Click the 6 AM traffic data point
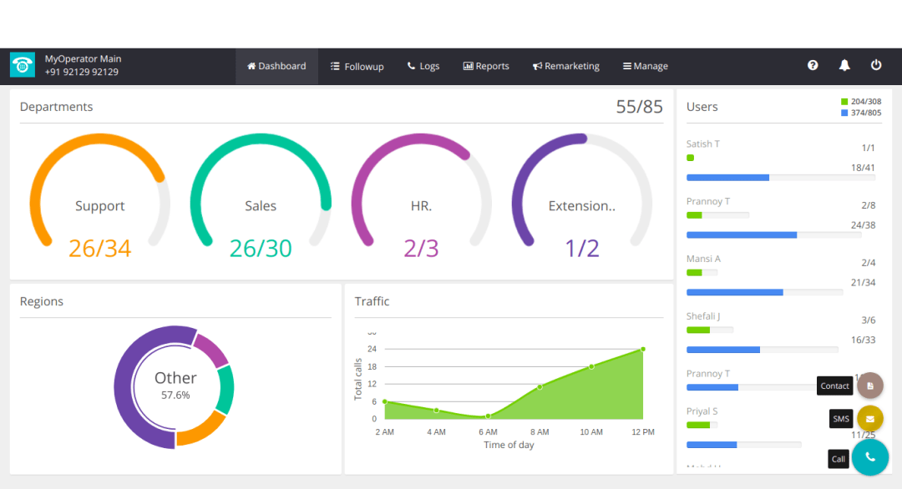 point(488,416)
